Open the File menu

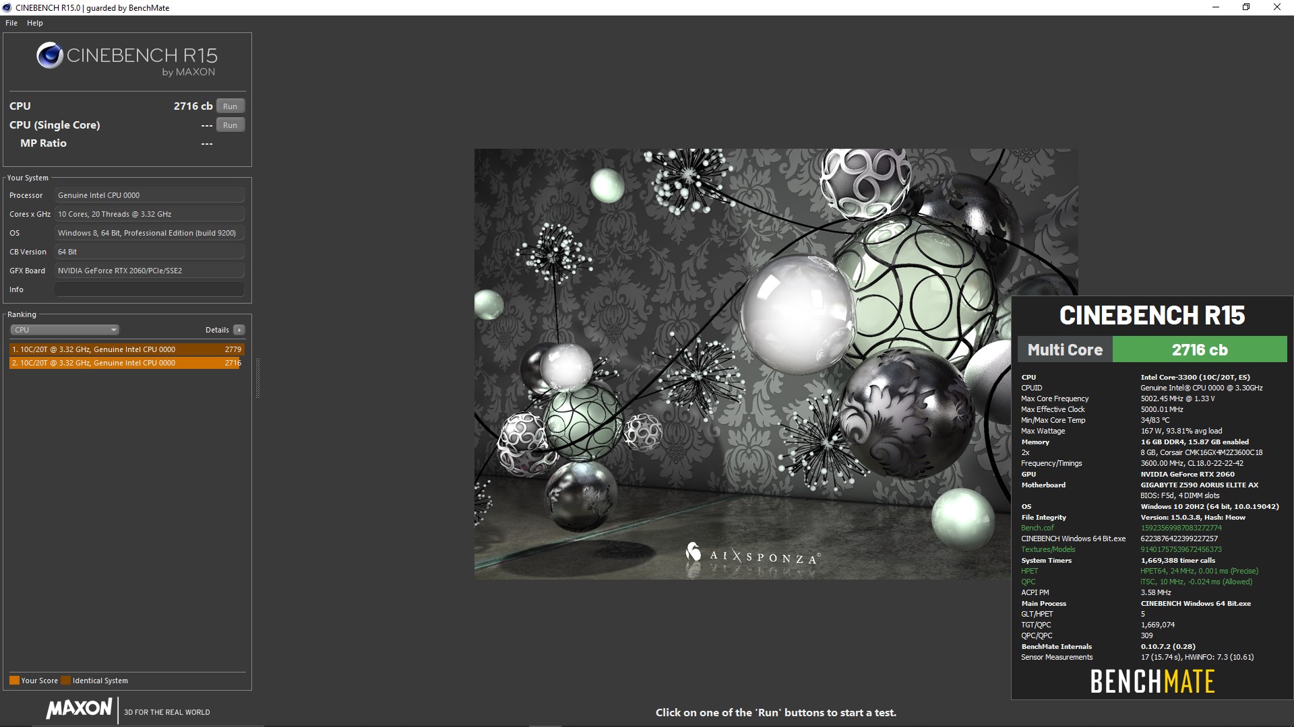tap(11, 23)
